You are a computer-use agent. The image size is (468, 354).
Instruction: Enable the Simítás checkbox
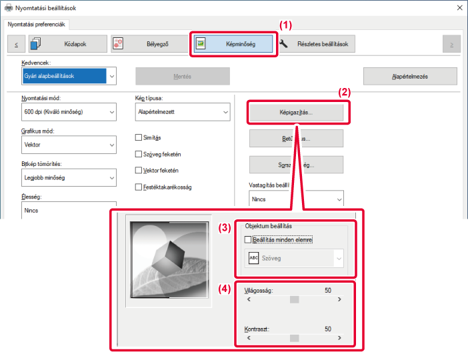point(139,137)
